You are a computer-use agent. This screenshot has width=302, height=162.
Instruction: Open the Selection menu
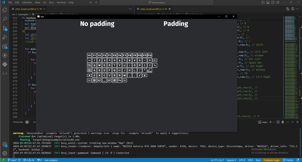(27, 2)
